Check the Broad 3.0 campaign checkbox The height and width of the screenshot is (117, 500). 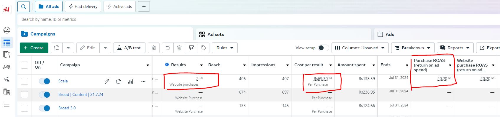pos(24,108)
